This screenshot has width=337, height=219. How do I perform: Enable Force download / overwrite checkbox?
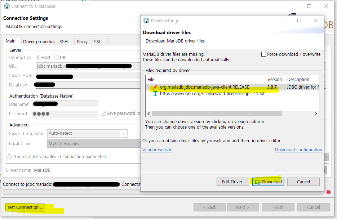point(263,54)
